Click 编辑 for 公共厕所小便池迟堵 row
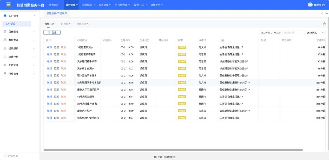 click(x=49, y=118)
